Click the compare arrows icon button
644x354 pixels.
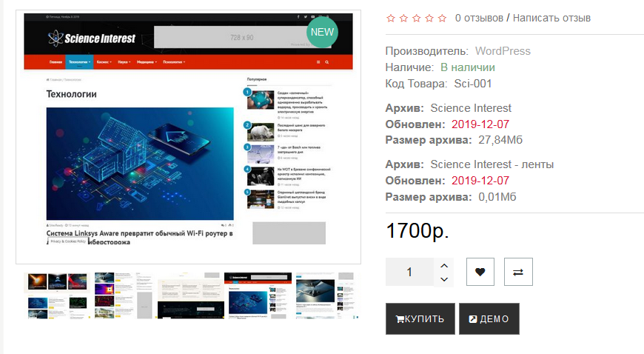point(518,272)
